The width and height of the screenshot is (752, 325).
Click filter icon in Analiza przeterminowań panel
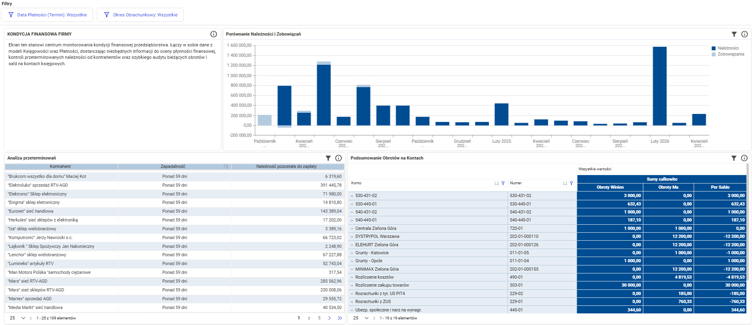(328, 158)
